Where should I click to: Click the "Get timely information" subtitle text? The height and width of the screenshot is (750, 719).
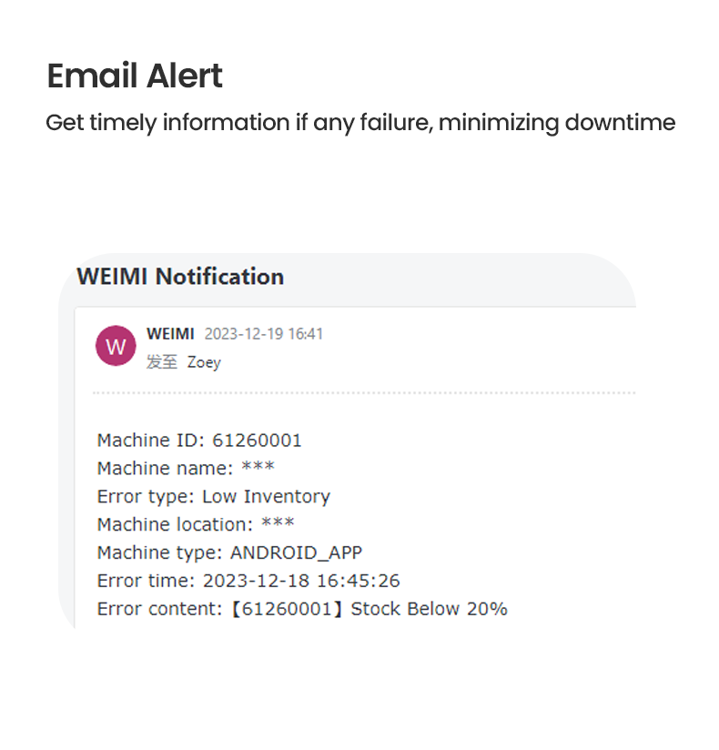pos(360,123)
